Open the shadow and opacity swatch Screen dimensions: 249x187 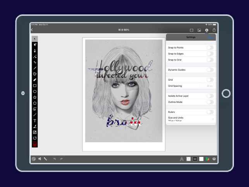[x=189, y=159]
